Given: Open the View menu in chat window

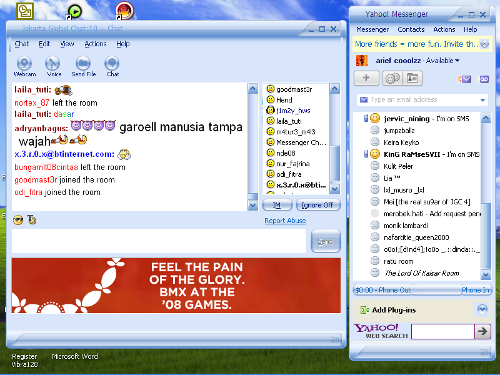Looking at the screenshot, I should click(67, 44).
